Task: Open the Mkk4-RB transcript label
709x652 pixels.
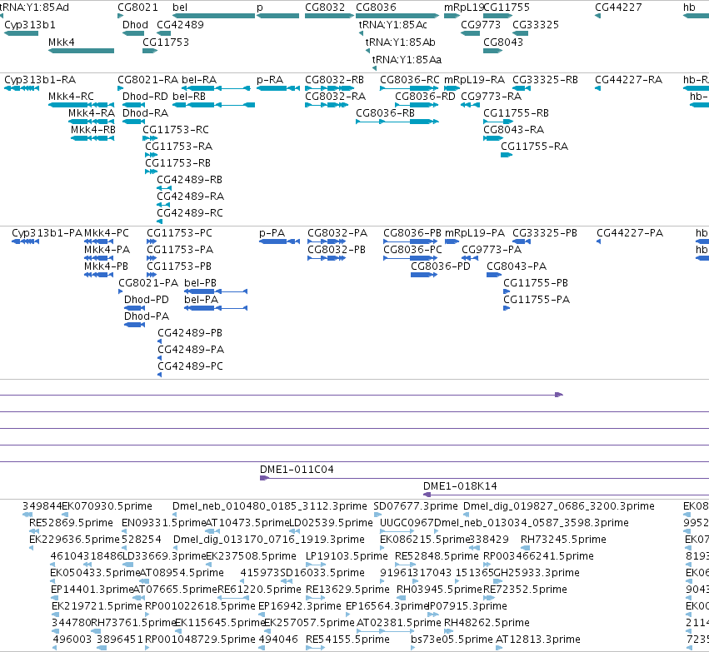Action: click(x=93, y=130)
